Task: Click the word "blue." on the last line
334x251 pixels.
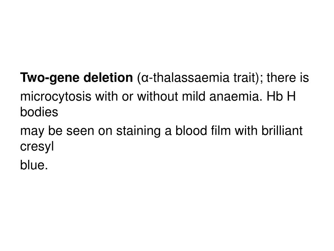Action: pyautogui.click(x=34, y=165)
